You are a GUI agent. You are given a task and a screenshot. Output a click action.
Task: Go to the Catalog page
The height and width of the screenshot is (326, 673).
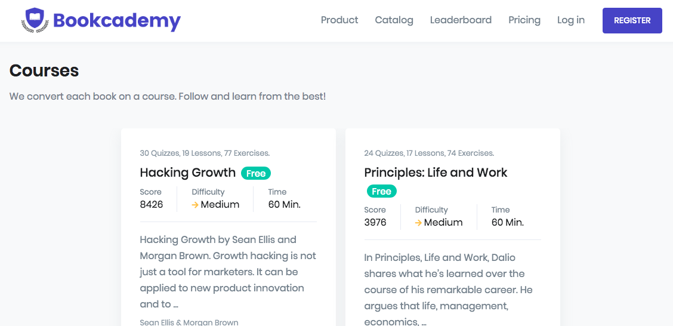(394, 20)
